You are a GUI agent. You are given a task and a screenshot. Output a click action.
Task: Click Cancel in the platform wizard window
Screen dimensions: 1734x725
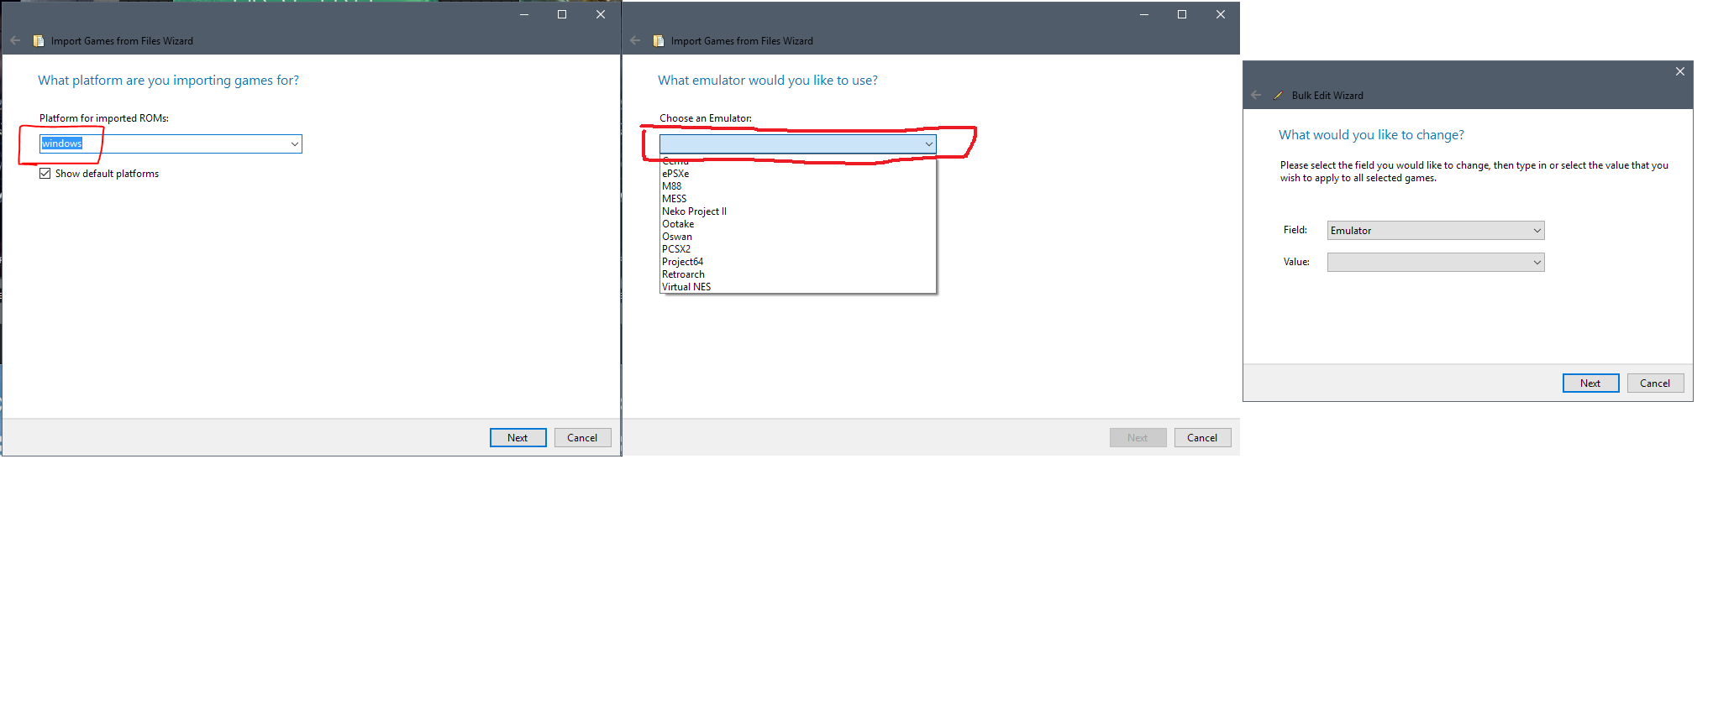point(582,437)
